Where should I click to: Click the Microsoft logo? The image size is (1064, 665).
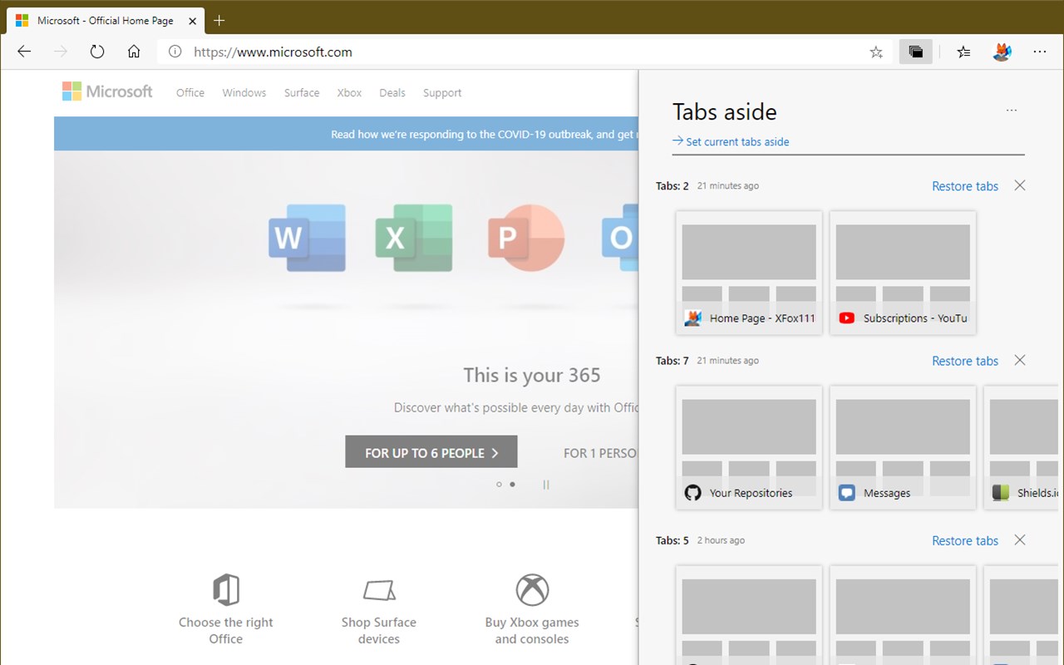pos(107,91)
